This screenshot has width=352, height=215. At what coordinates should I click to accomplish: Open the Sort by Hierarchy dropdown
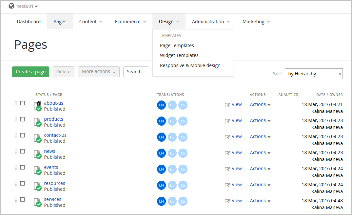pos(313,74)
